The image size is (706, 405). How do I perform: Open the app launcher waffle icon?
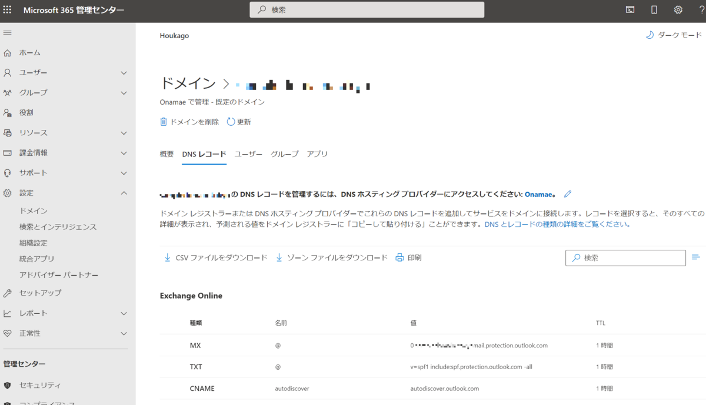point(8,10)
